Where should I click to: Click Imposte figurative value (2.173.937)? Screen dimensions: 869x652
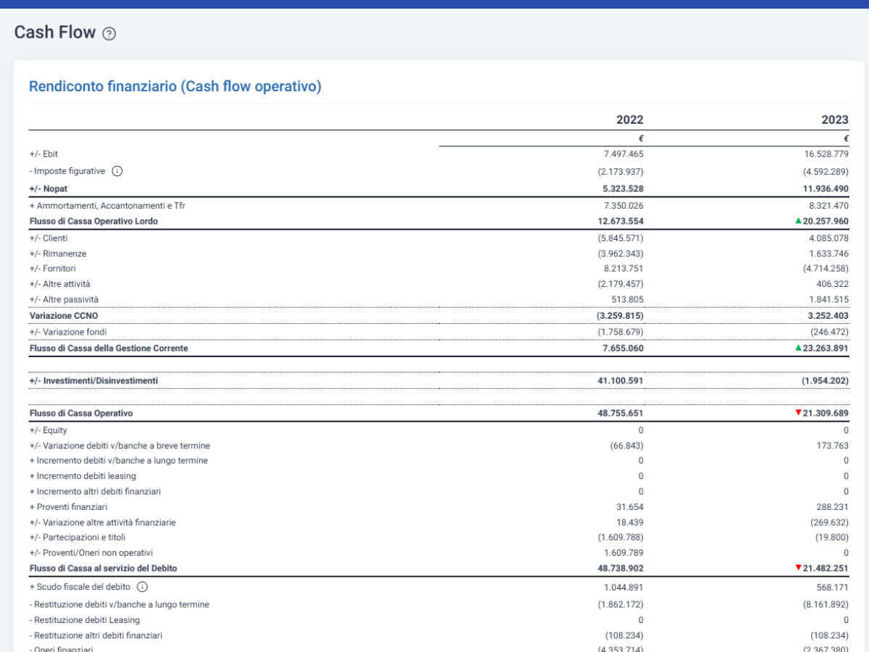(x=621, y=172)
